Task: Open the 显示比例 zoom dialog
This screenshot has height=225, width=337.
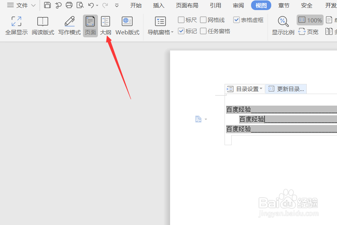Action: (283, 26)
